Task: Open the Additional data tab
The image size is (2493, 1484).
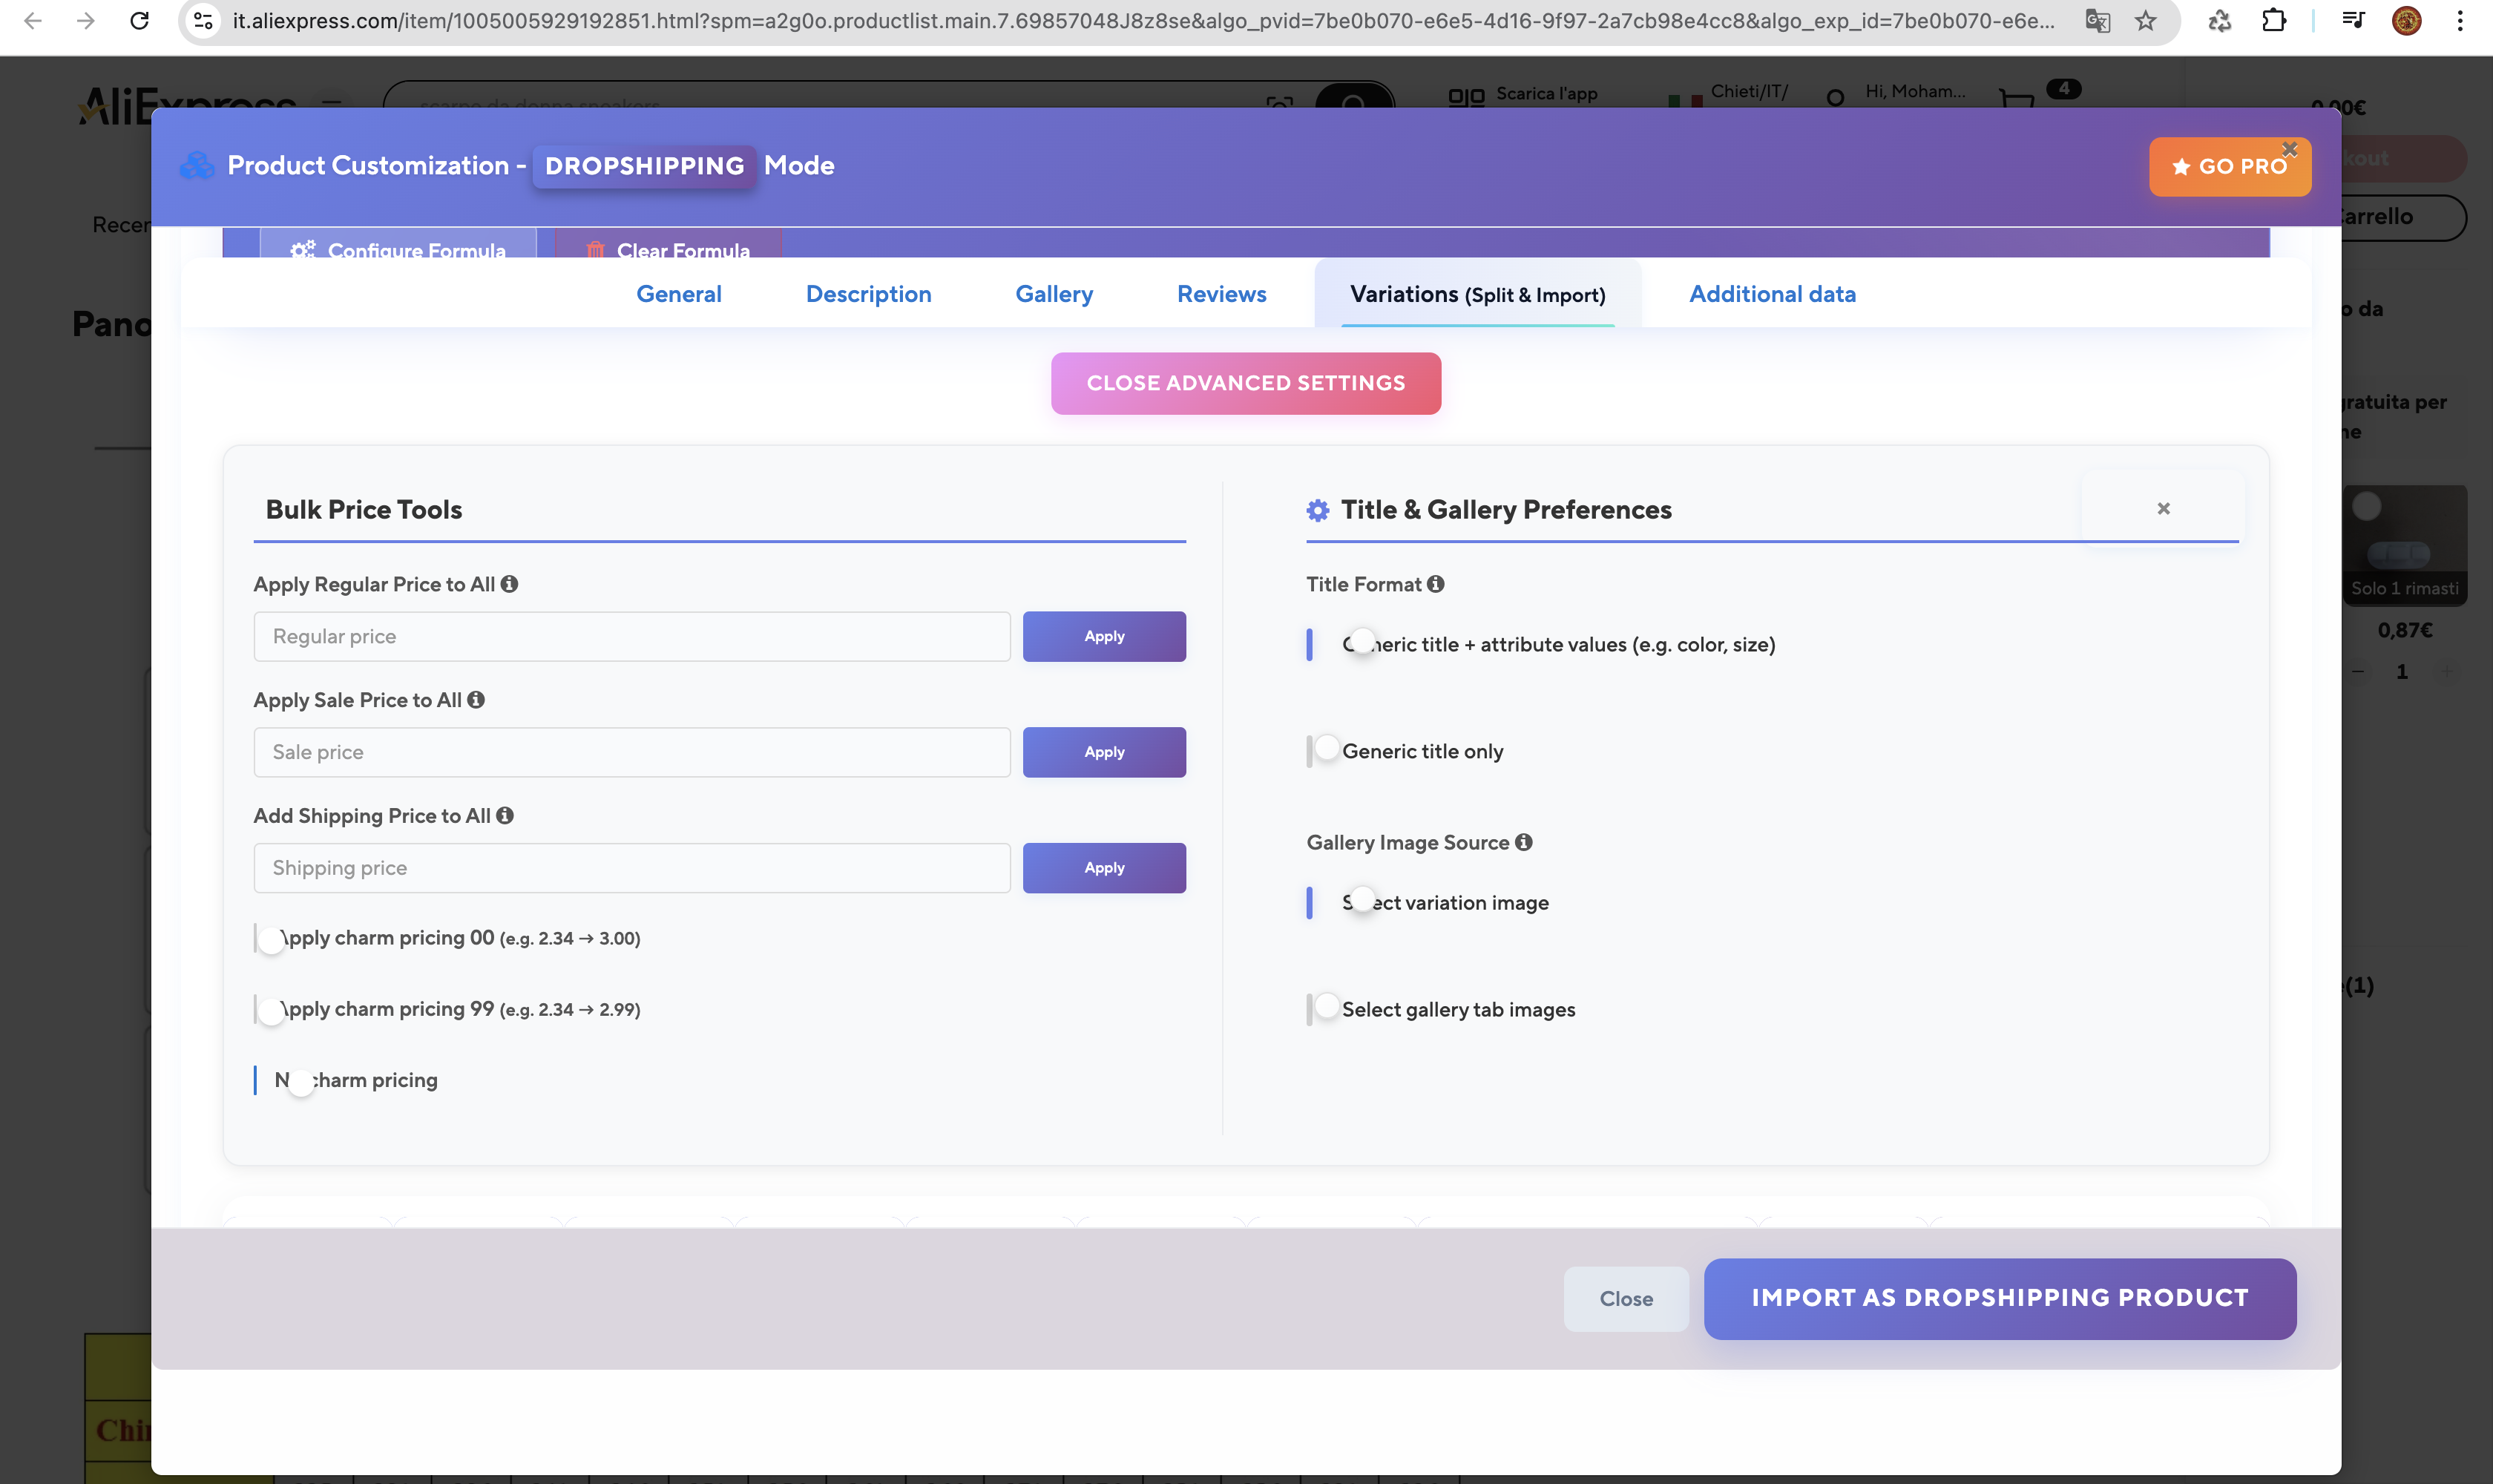Action: pos(1772,294)
